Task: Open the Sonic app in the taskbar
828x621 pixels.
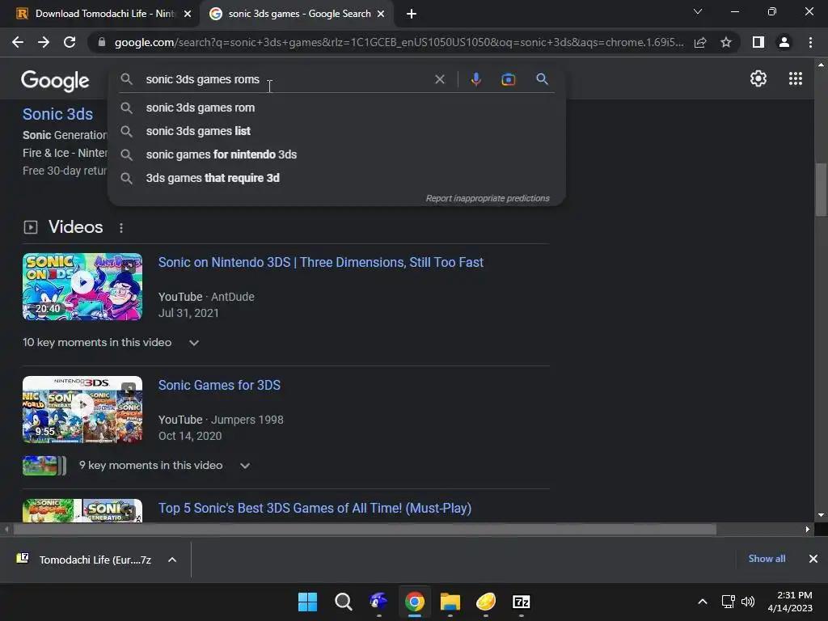Action: pos(378,602)
